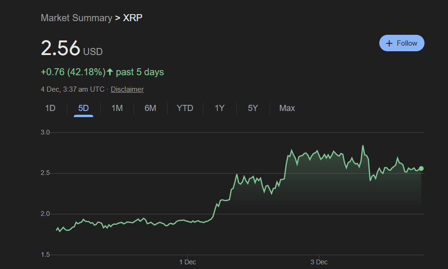
Task: Click the plus icon on Follow button
Action: [x=389, y=43]
